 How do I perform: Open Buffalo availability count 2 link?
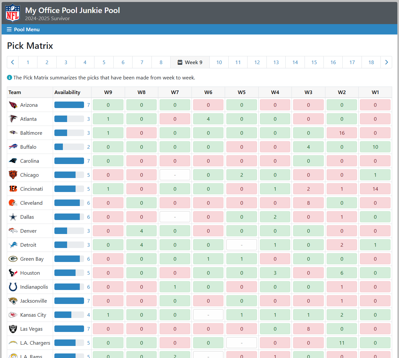88,147
